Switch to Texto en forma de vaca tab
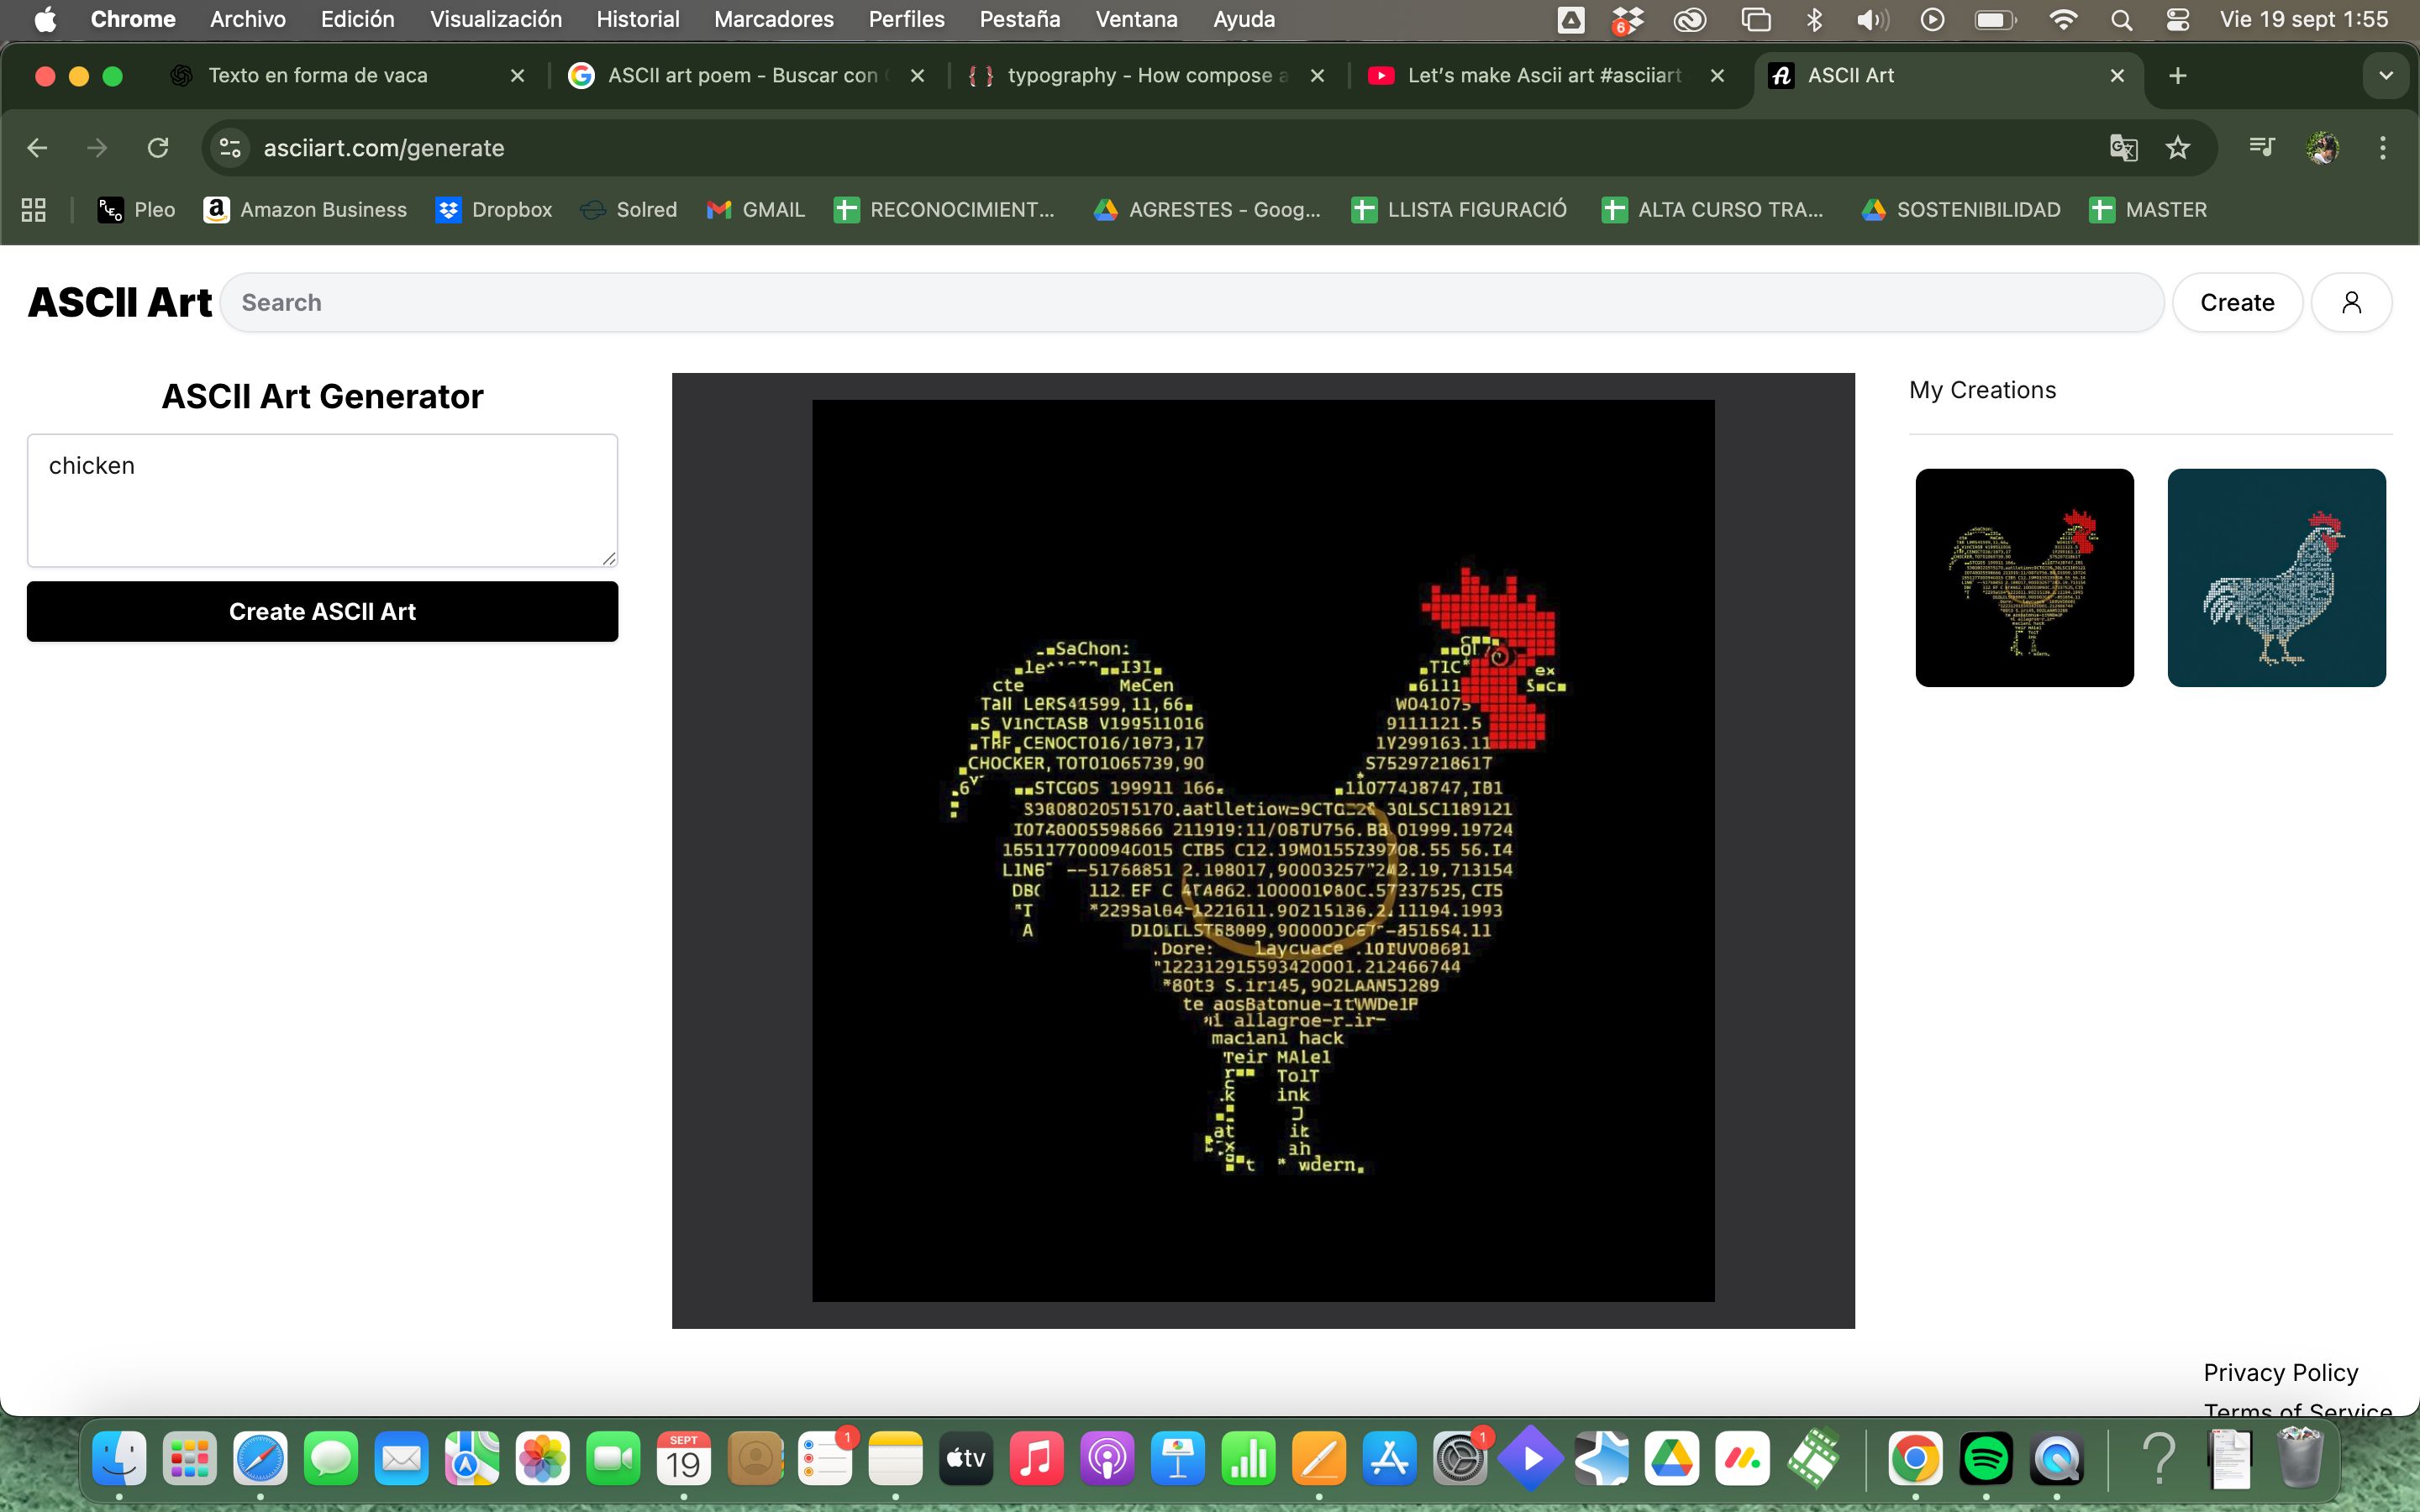Viewport: 2420px width, 1512px height. coord(318,76)
